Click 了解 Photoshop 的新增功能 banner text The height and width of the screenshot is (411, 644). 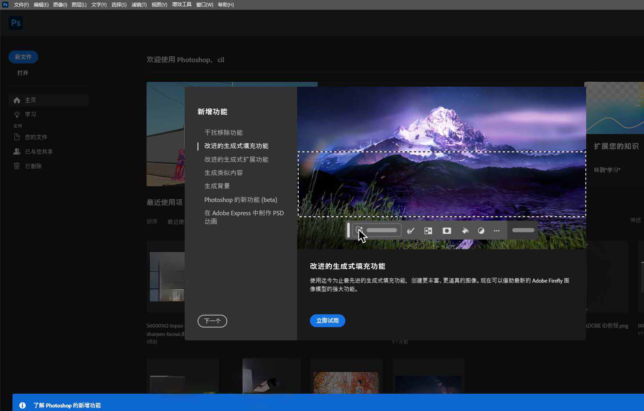[67, 405]
